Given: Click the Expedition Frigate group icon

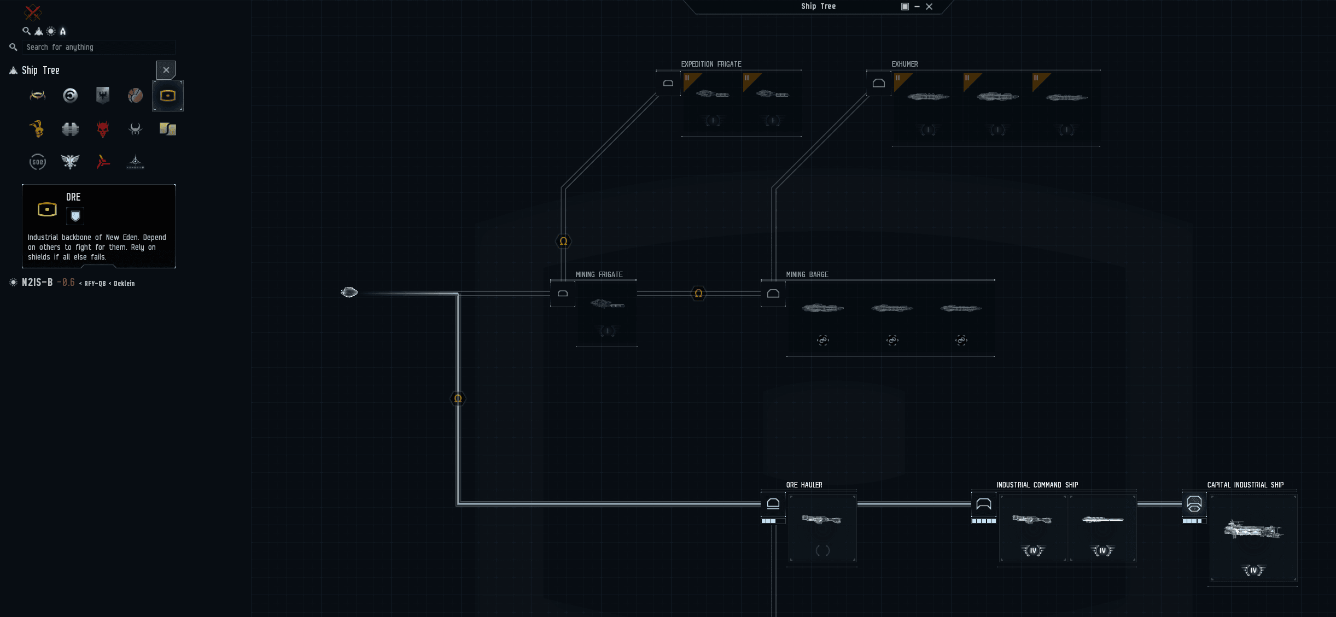Looking at the screenshot, I should (668, 83).
